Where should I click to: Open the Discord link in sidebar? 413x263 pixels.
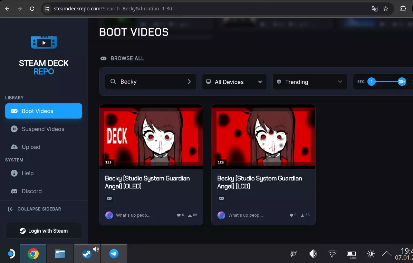[44, 191]
